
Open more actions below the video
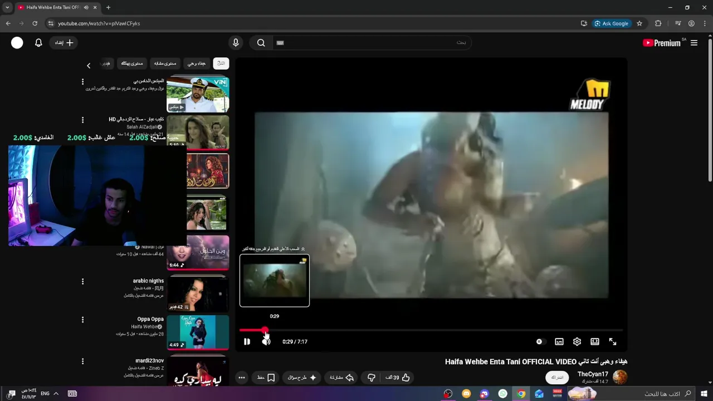(242, 377)
